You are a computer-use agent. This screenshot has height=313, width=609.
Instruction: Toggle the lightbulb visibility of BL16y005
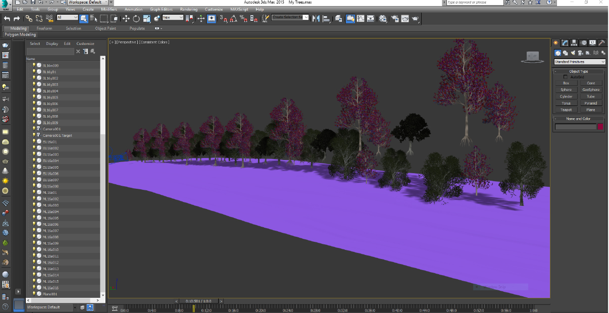pyautogui.click(x=34, y=97)
